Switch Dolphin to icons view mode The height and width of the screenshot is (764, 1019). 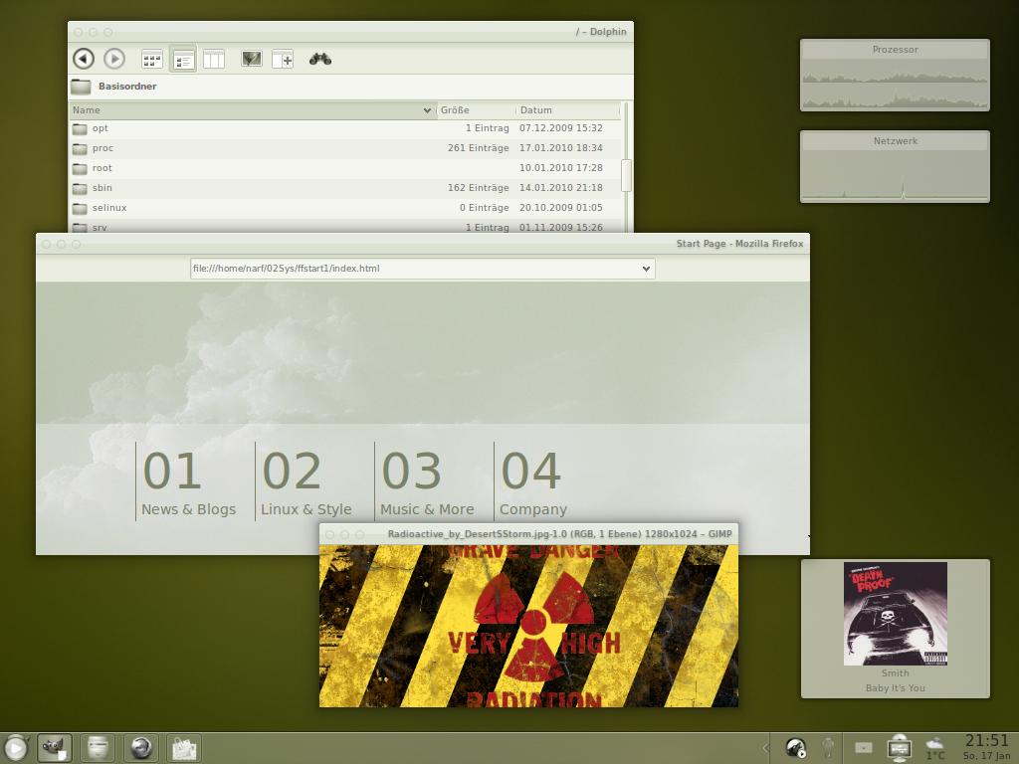152,60
